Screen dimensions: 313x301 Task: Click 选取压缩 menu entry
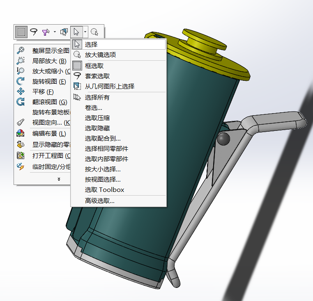tap(119, 118)
